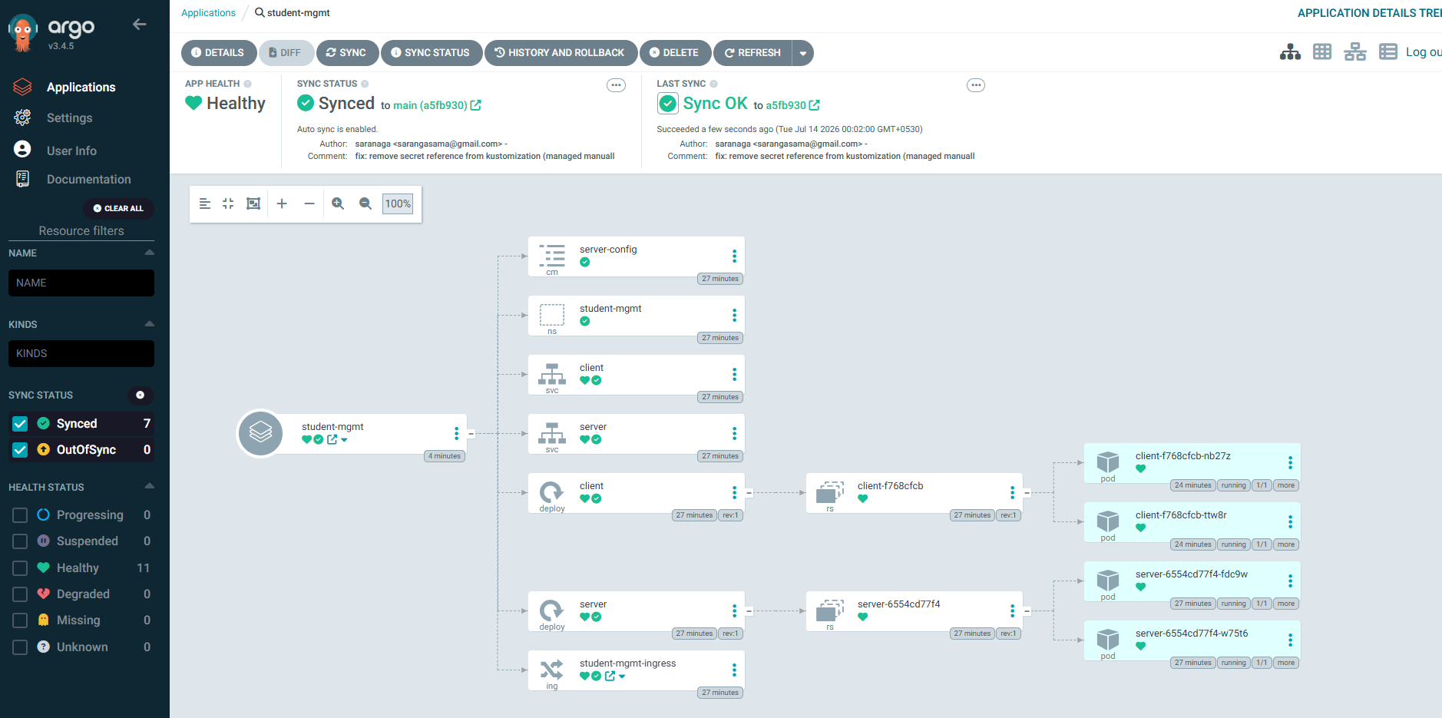
Task: Select the list view icon
Action: tap(1388, 52)
